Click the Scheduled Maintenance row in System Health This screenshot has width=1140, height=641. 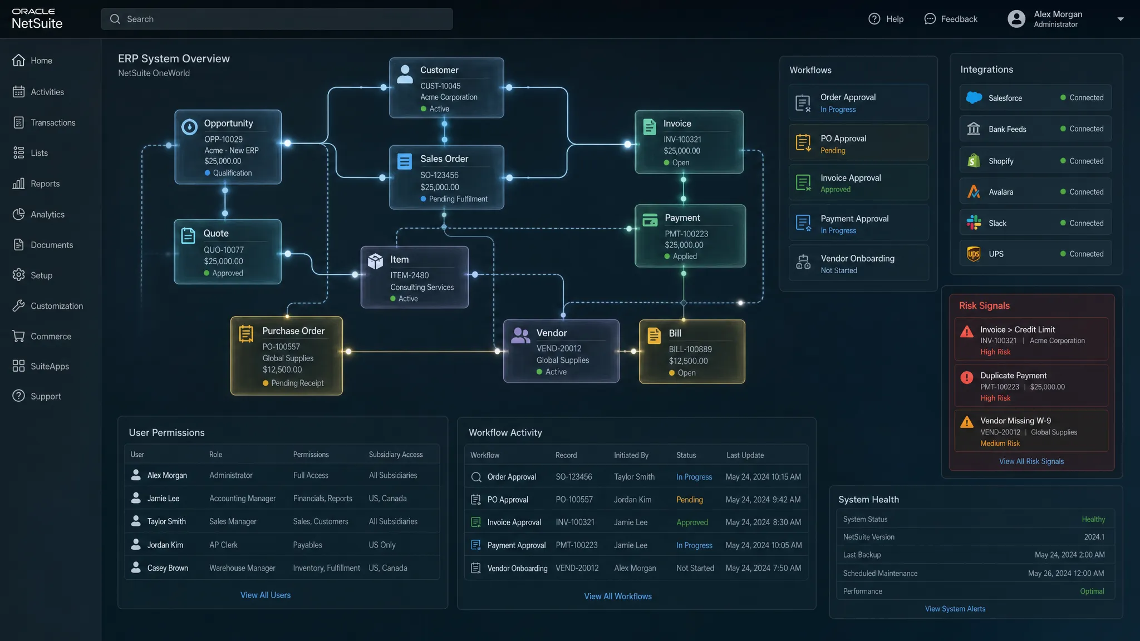pos(975,573)
